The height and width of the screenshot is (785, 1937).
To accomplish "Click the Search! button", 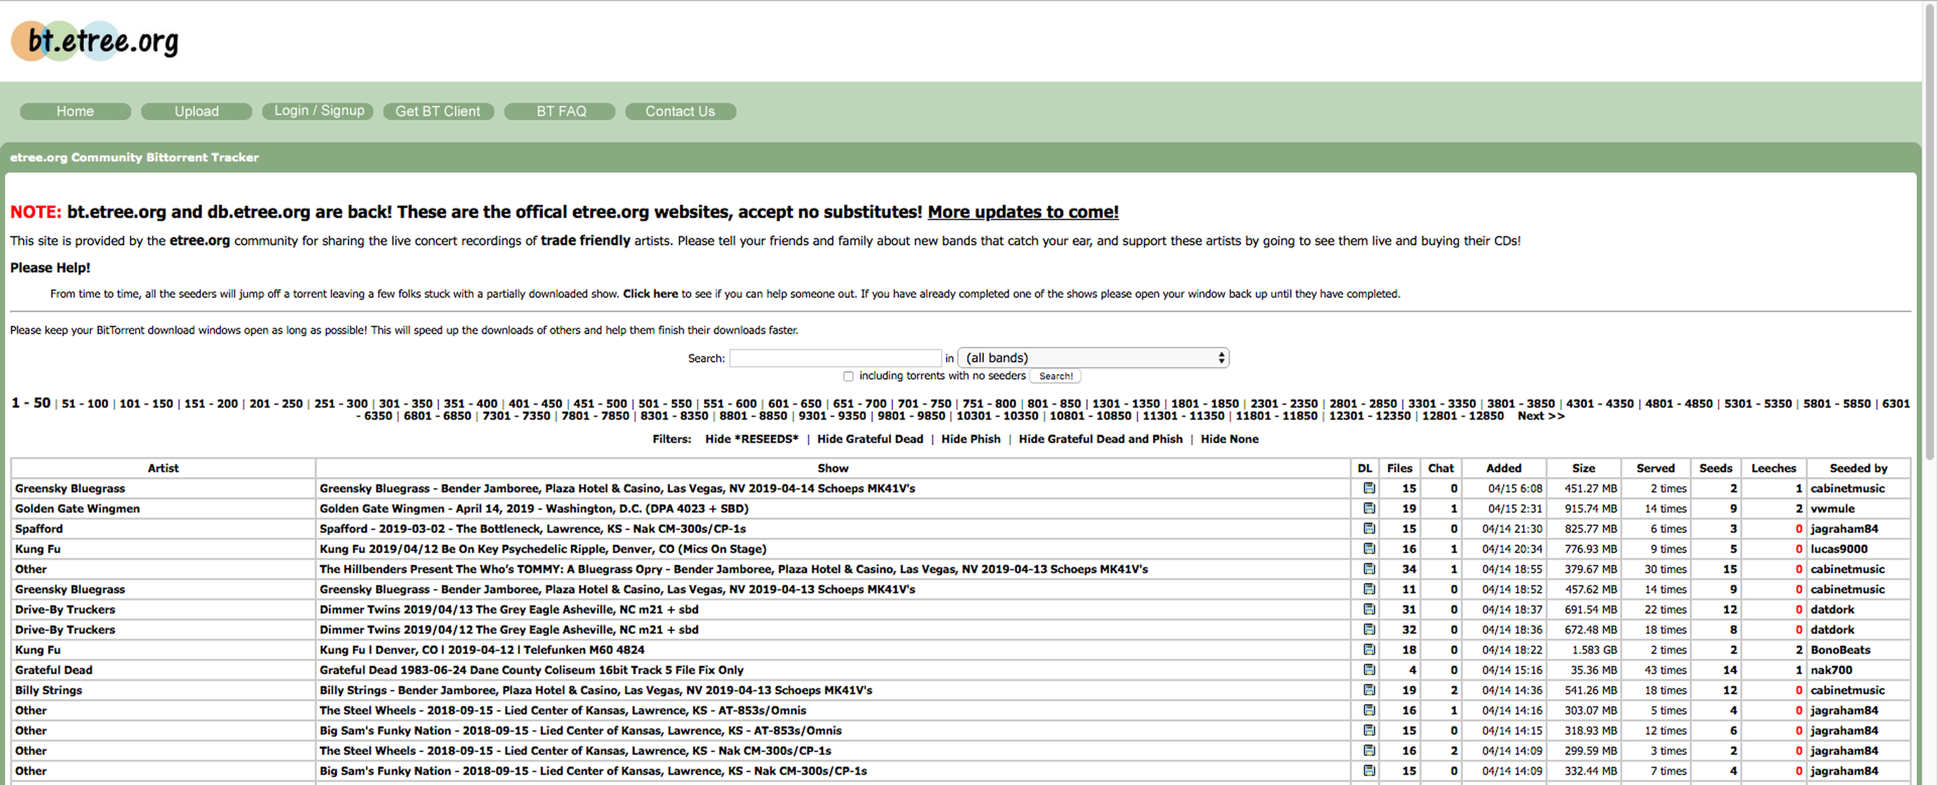I will click(x=1056, y=376).
